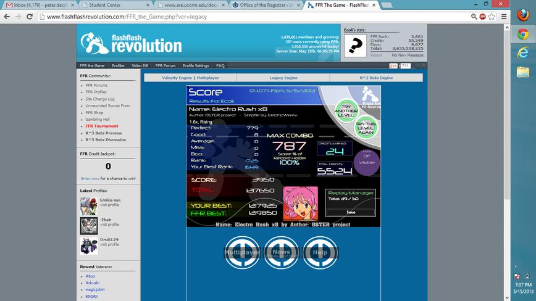Click the browser reload icon
This screenshot has width=536, height=301.
click(x=30, y=17)
